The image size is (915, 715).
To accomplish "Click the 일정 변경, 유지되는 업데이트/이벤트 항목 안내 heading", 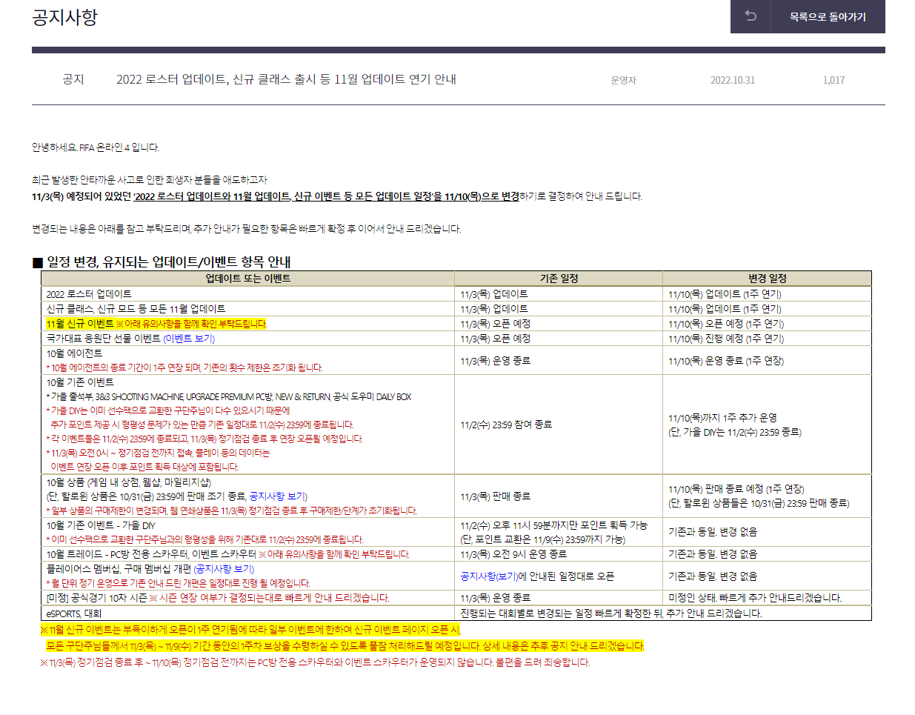I will pos(162,262).
